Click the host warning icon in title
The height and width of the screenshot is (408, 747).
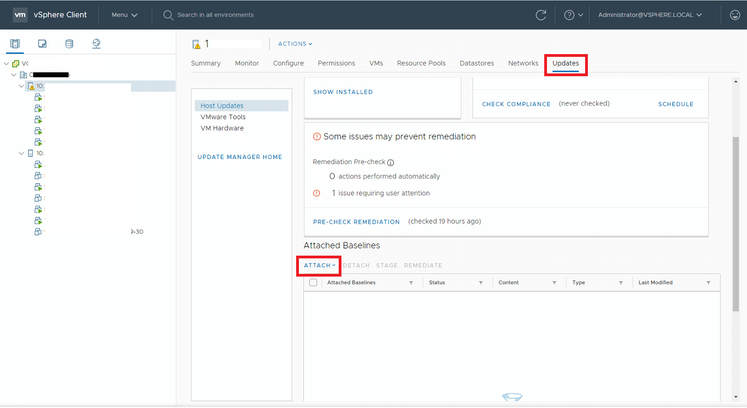(x=196, y=44)
